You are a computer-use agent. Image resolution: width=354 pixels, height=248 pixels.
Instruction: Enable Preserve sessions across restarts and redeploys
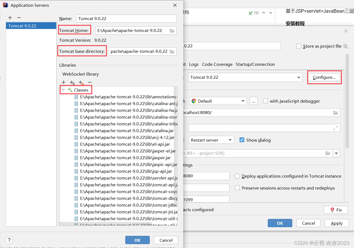(x=237, y=188)
